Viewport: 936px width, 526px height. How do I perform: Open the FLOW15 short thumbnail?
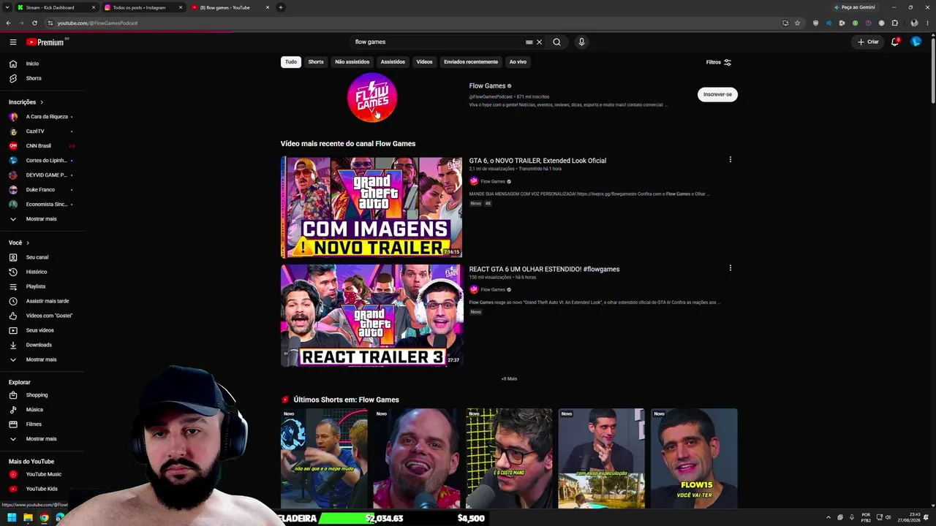tap(694, 459)
